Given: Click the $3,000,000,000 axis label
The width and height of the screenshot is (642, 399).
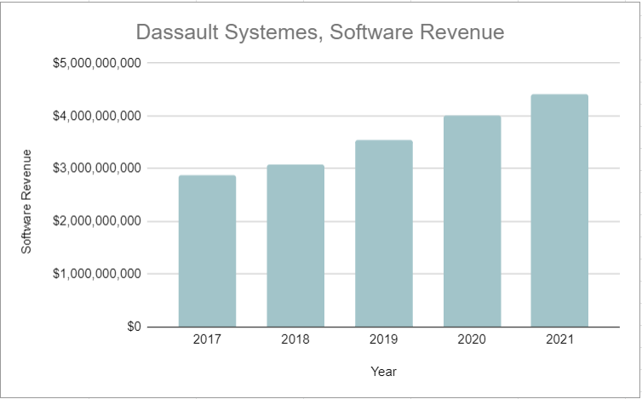Looking at the screenshot, I should click(x=96, y=168).
